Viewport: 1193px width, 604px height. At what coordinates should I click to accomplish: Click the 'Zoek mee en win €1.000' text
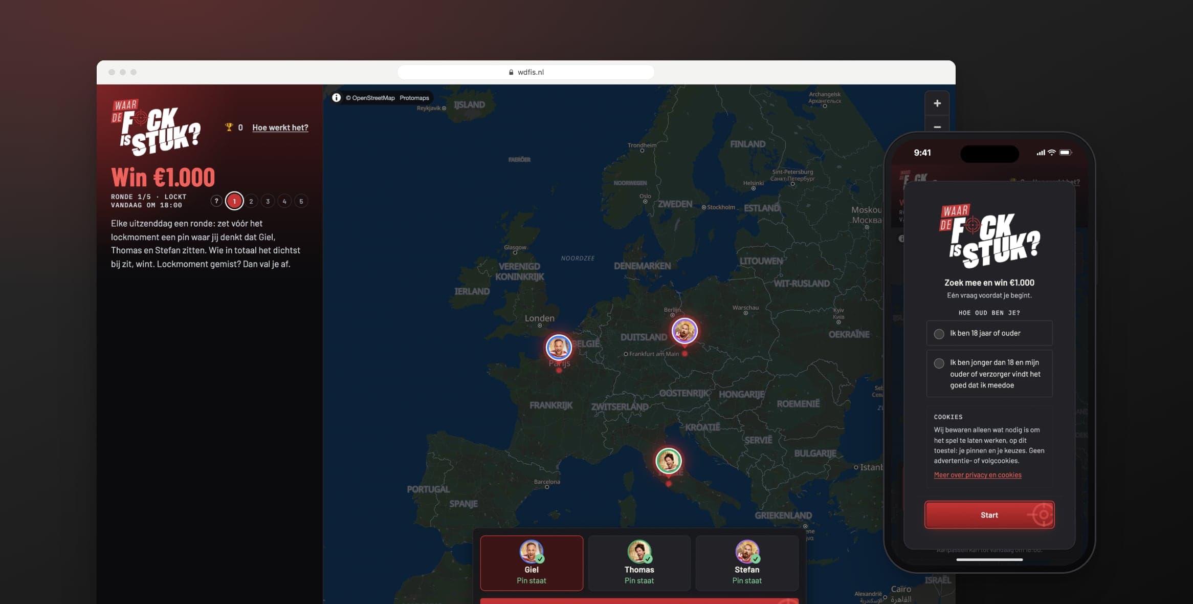pos(989,283)
